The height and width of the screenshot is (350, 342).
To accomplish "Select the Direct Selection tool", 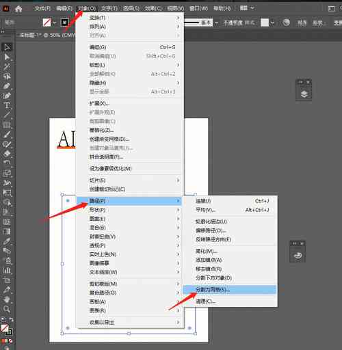I will 7,57.
